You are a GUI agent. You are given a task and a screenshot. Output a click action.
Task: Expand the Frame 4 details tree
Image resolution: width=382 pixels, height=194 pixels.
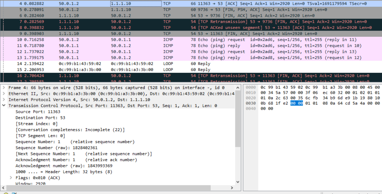(x=4, y=88)
